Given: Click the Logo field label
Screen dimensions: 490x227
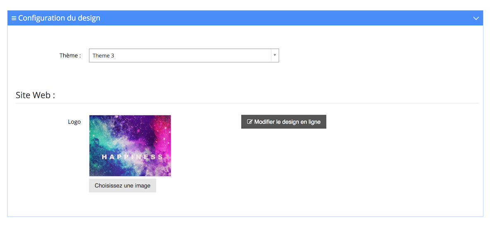Looking at the screenshot, I should pos(74,122).
